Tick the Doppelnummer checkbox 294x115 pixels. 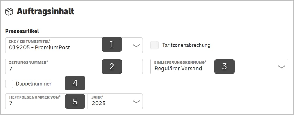pos(9,84)
